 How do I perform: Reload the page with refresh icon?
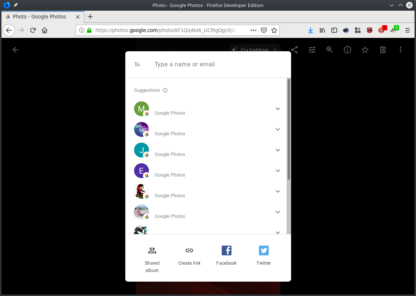(33, 30)
